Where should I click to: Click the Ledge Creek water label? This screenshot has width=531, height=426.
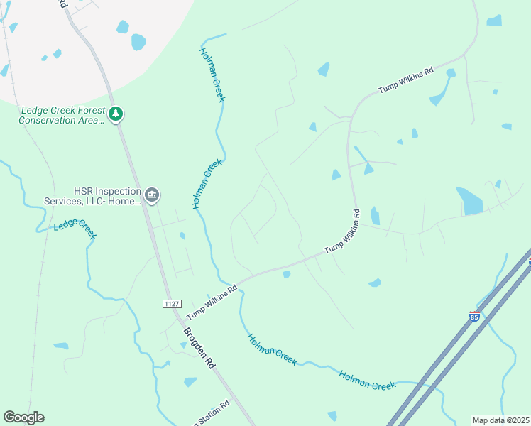click(75, 228)
